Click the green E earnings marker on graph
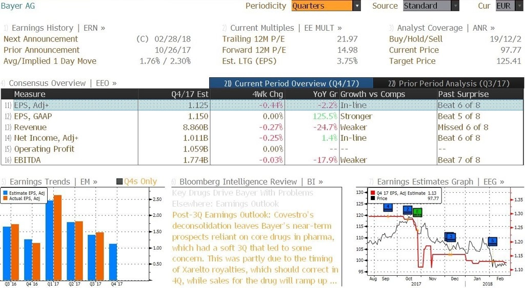Screen dimensions: 525x288 coord(417,212)
